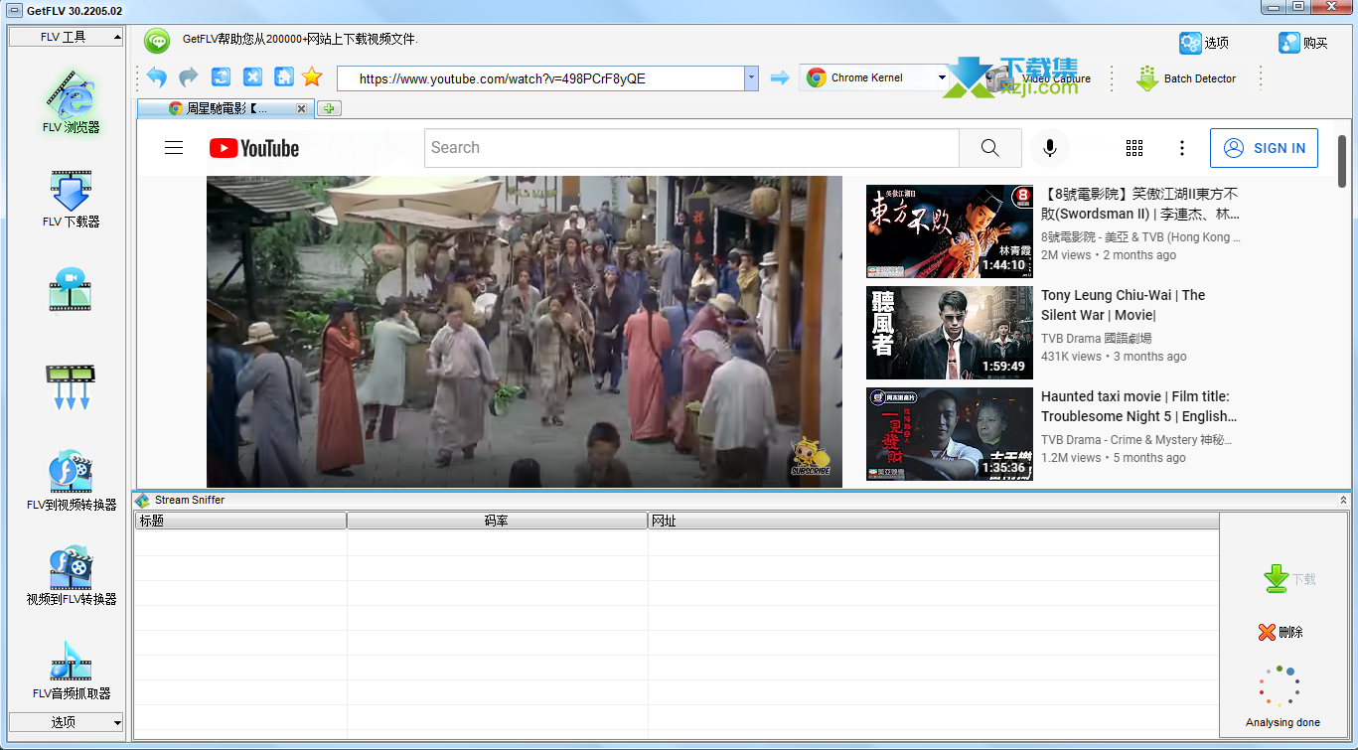
Task: Open the 'Haunted taxi movie' video title
Action: (1139, 406)
